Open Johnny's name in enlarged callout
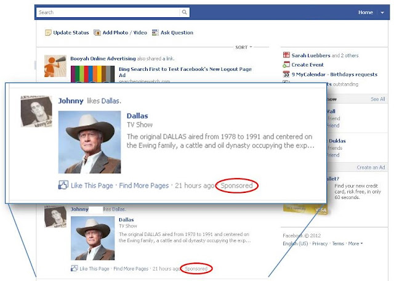Viewport: 394px width, 281px height. point(71,101)
